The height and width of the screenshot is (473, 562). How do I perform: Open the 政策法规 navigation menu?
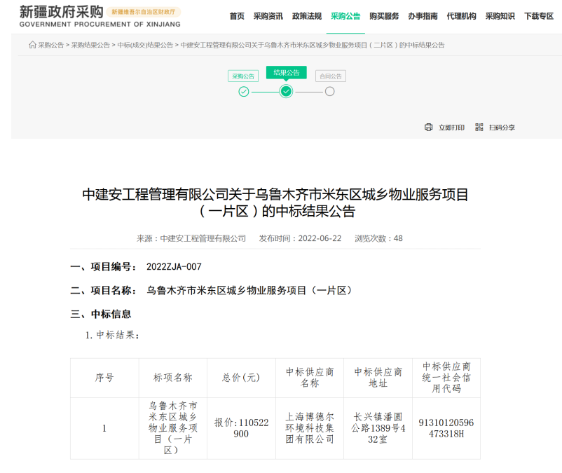pos(307,16)
